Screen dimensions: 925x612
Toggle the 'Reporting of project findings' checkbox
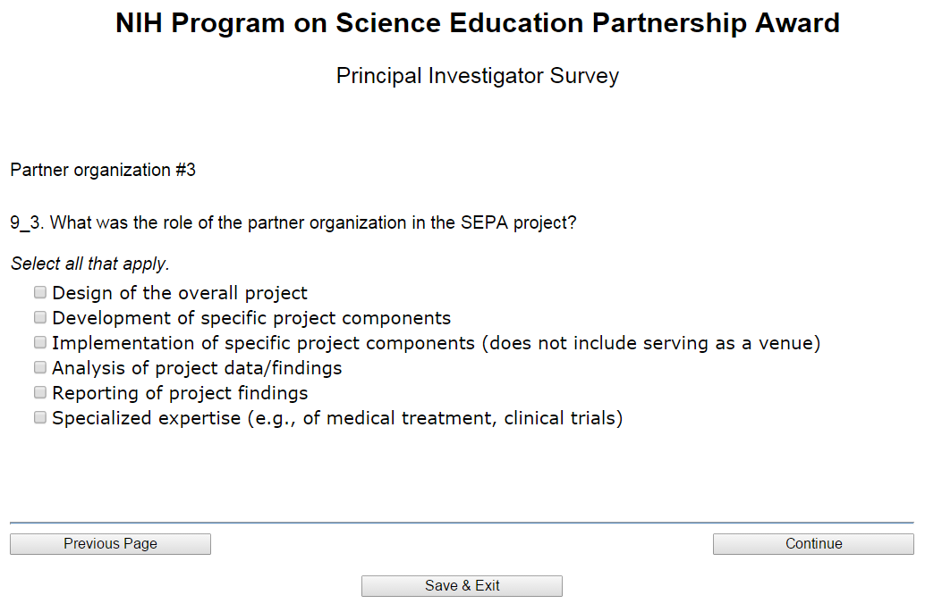40,392
